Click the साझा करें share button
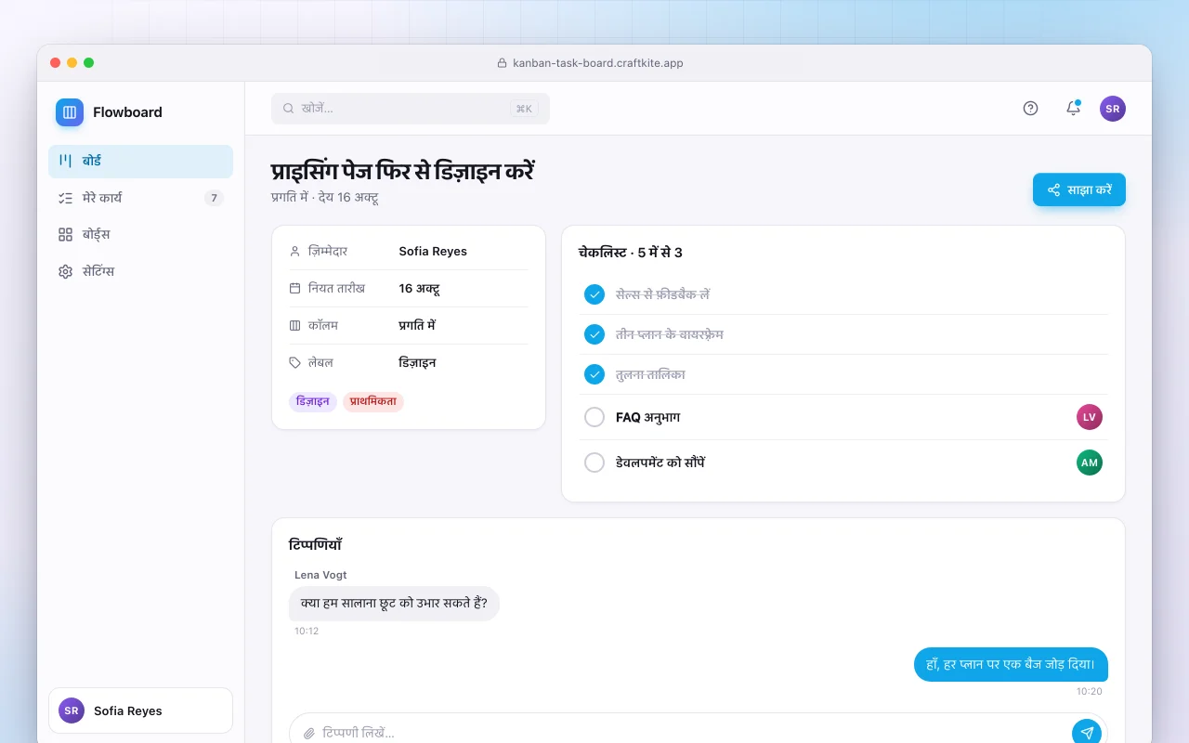The image size is (1189, 743). pyautogui.click(x=1079, y=189)
